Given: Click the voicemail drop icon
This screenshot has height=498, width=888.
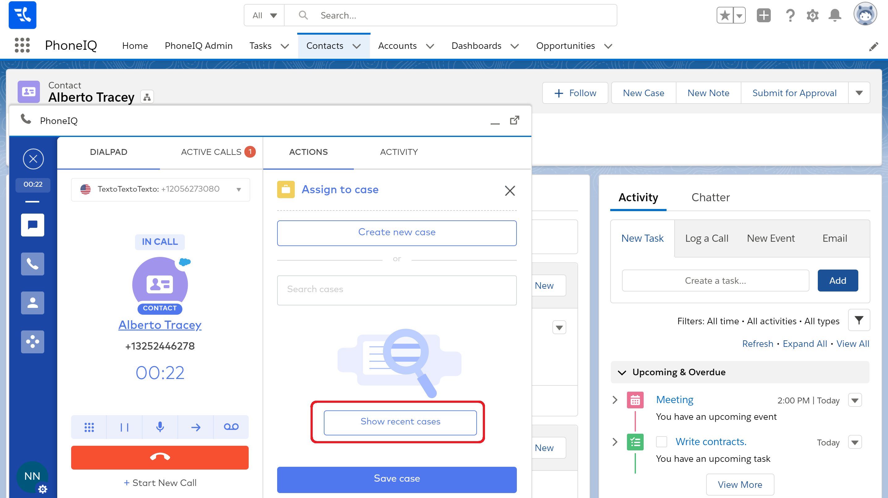Looking at the screenshot, I should coord(231,427).
